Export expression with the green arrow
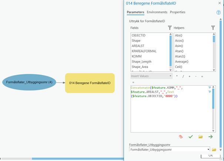Viewport: 224px width, 161px height. (x=211, y=137)
